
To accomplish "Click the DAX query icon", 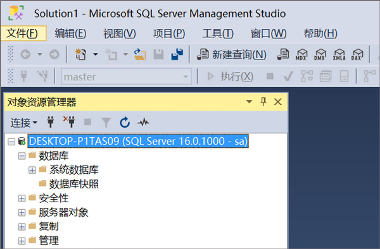I will tap(357, 54).
